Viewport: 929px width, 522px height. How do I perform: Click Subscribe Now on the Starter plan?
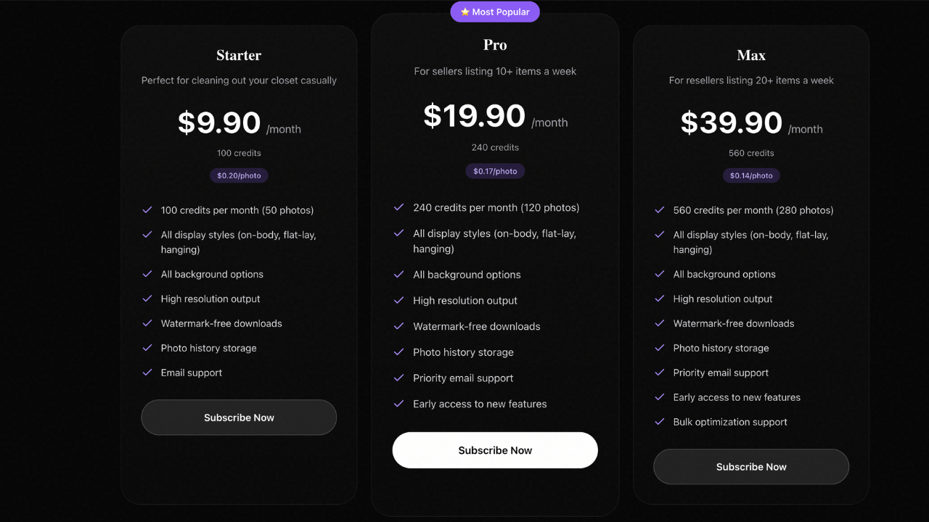coord(239,418)
